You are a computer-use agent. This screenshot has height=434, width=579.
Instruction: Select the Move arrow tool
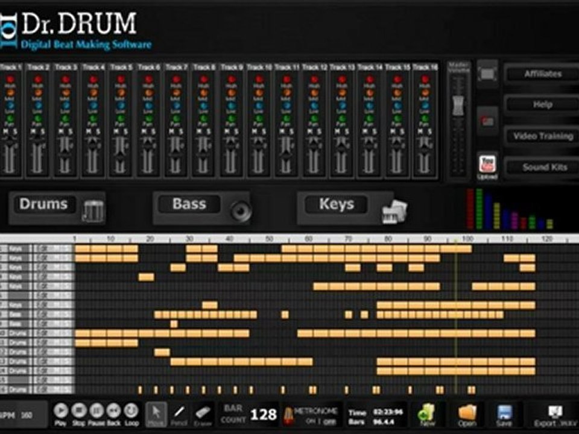point(156,415)
